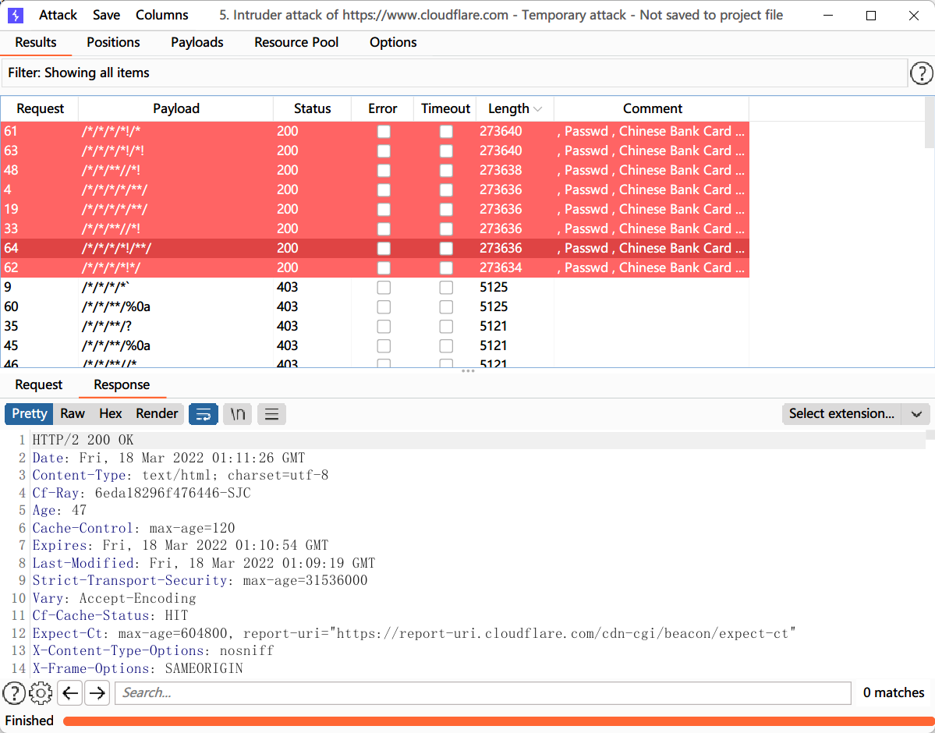Click the 0 matches label
Screen dimensions: 935x733
[893, 693]
